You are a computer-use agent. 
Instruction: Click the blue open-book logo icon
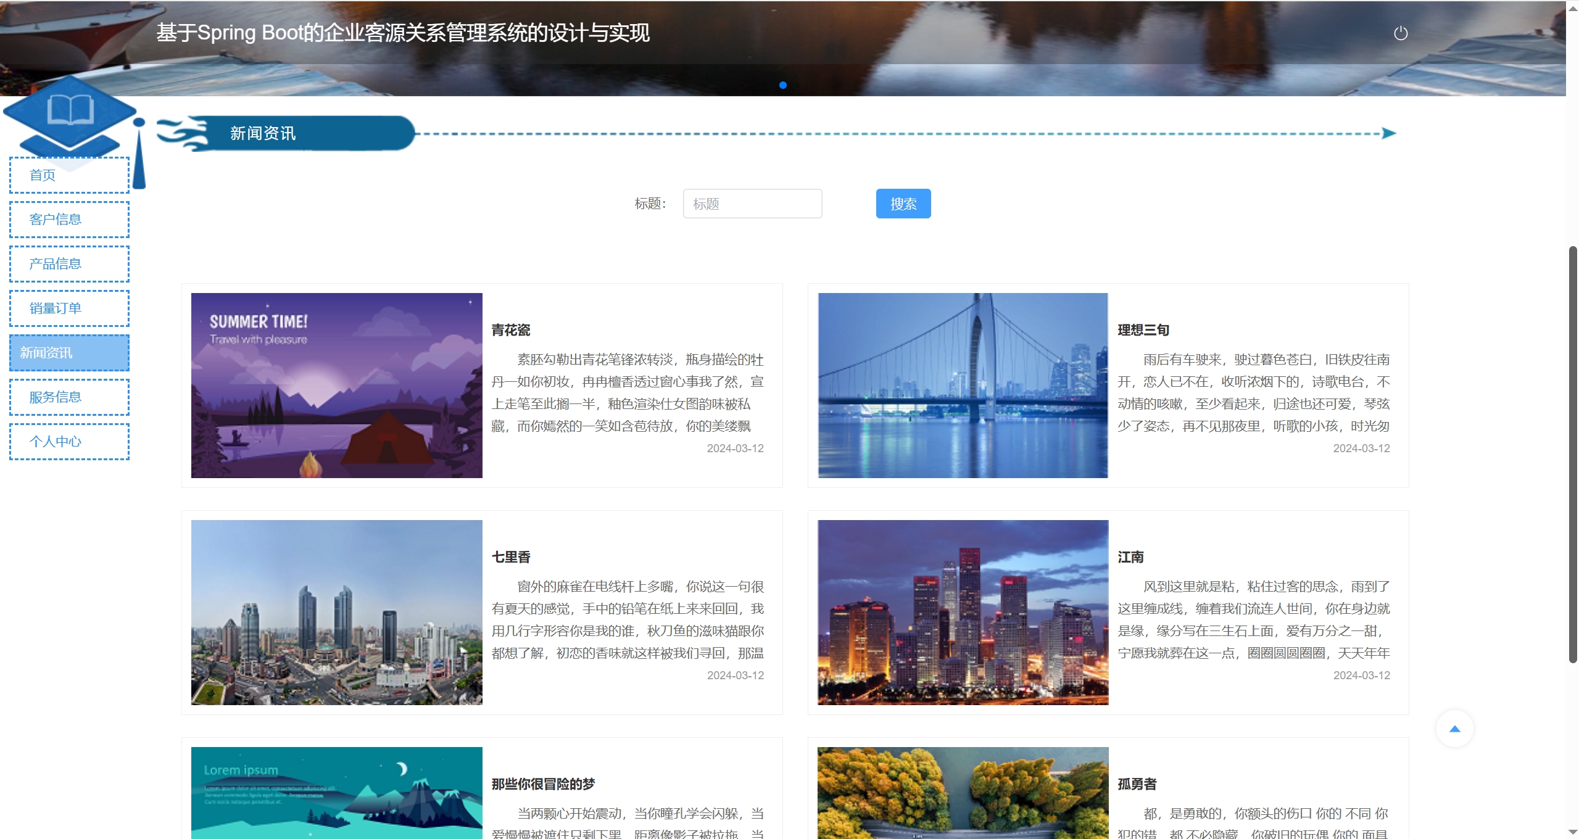(x=70, y=110)
